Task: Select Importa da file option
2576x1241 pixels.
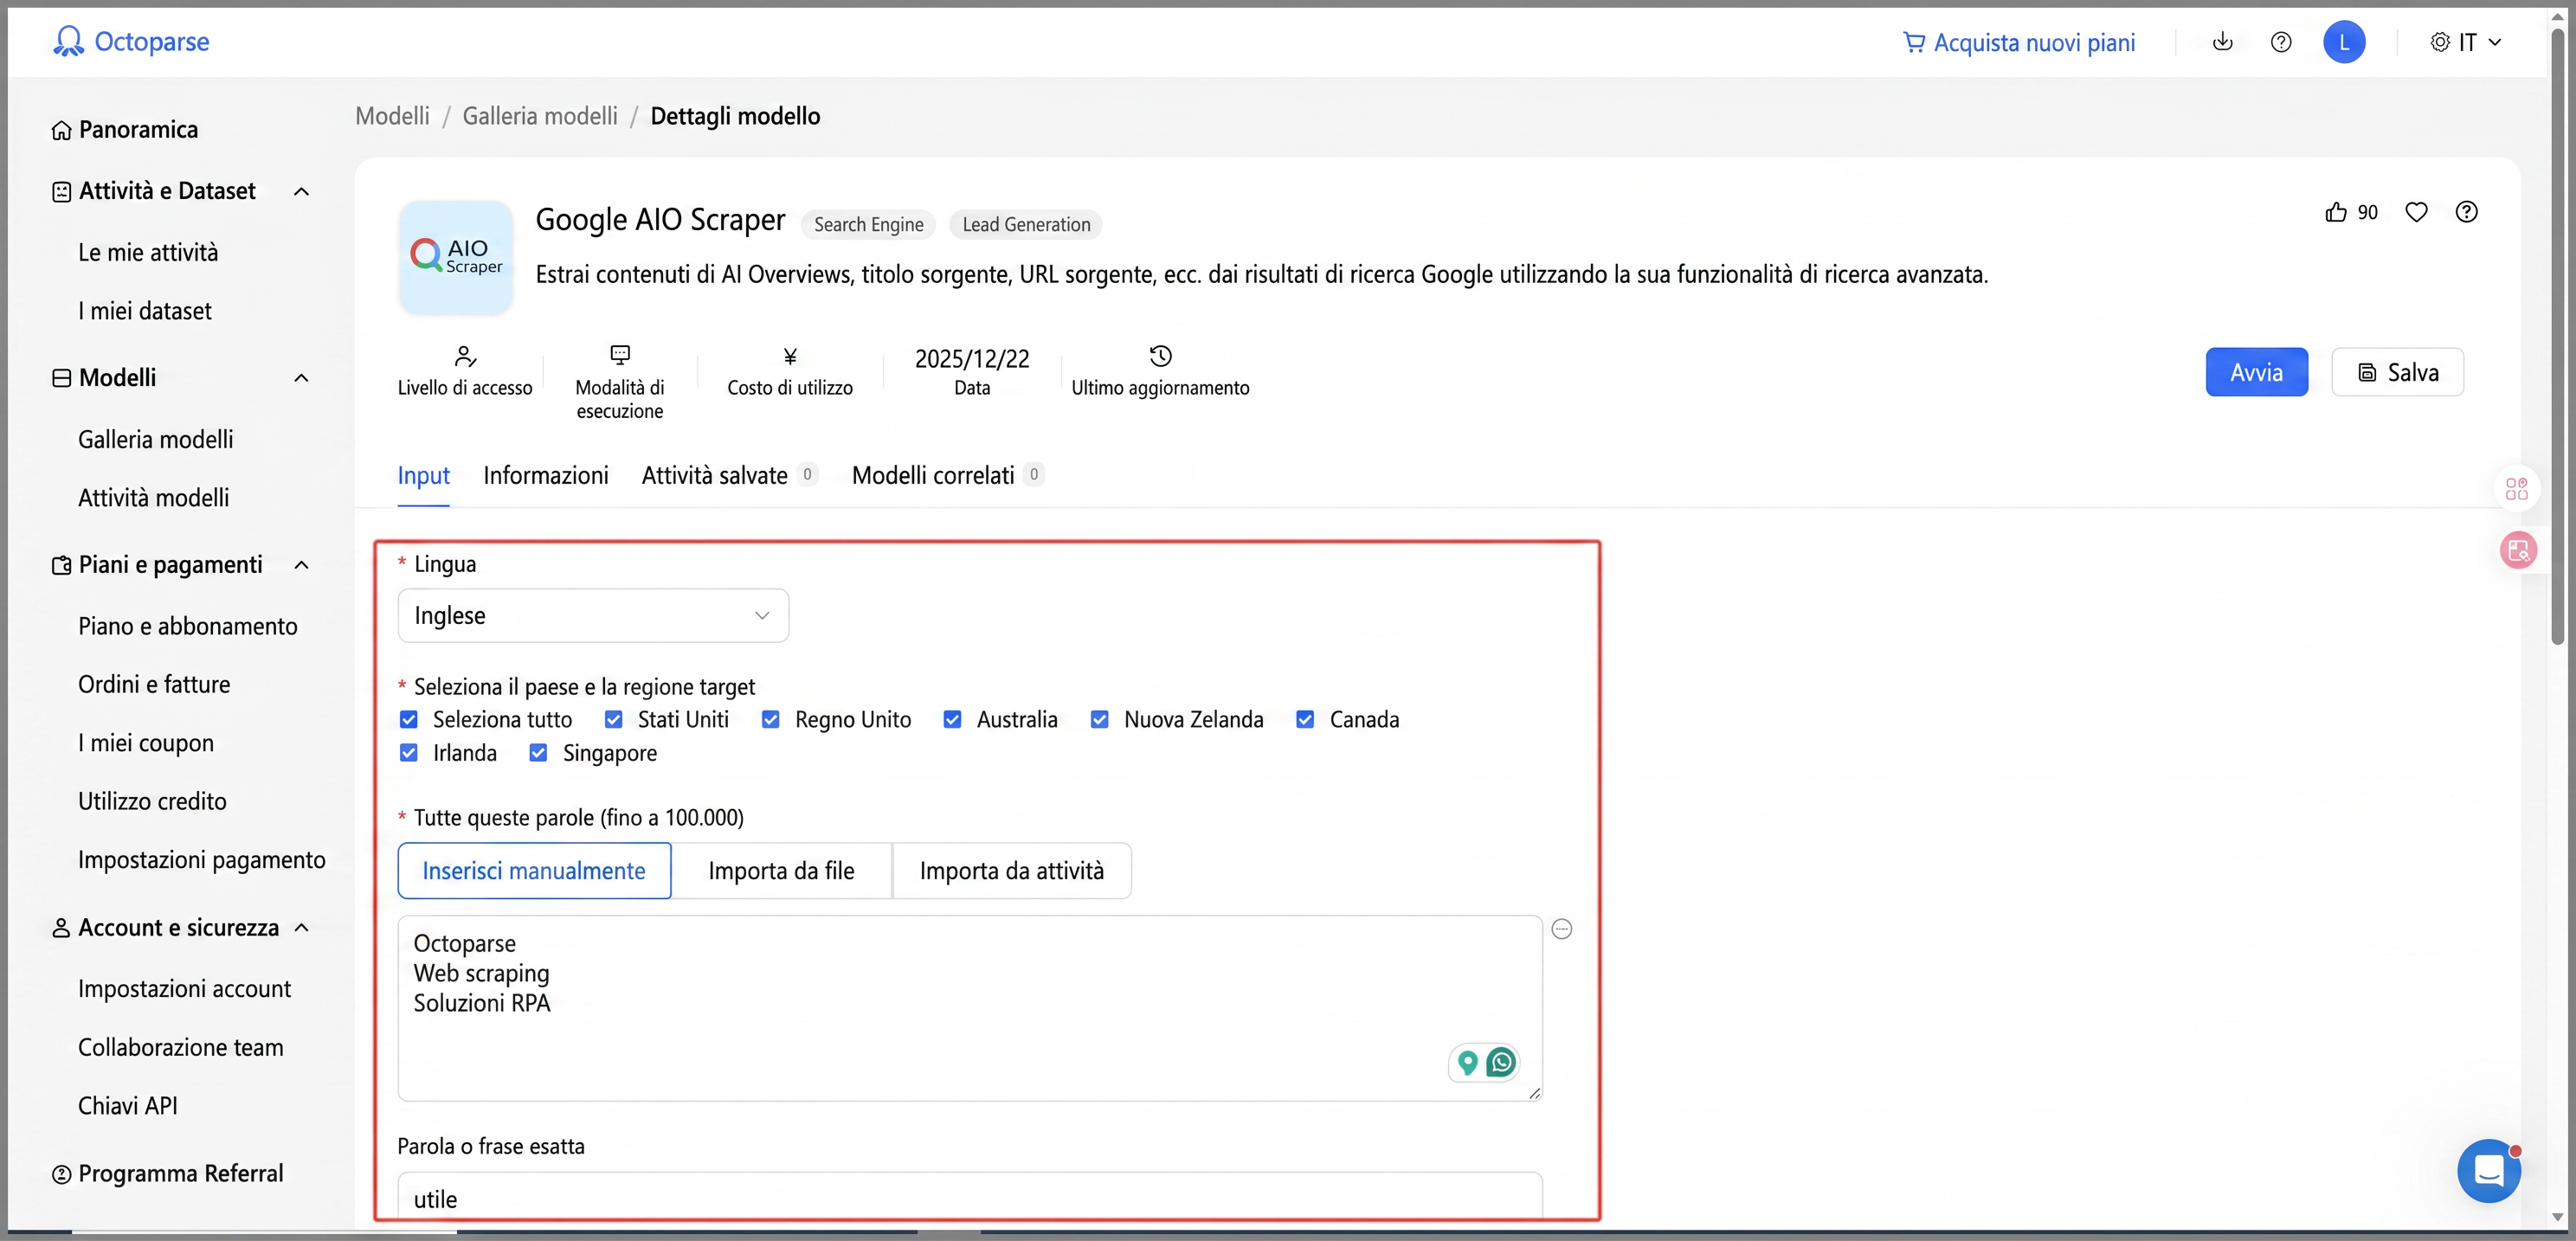Action: click(781, 871)
